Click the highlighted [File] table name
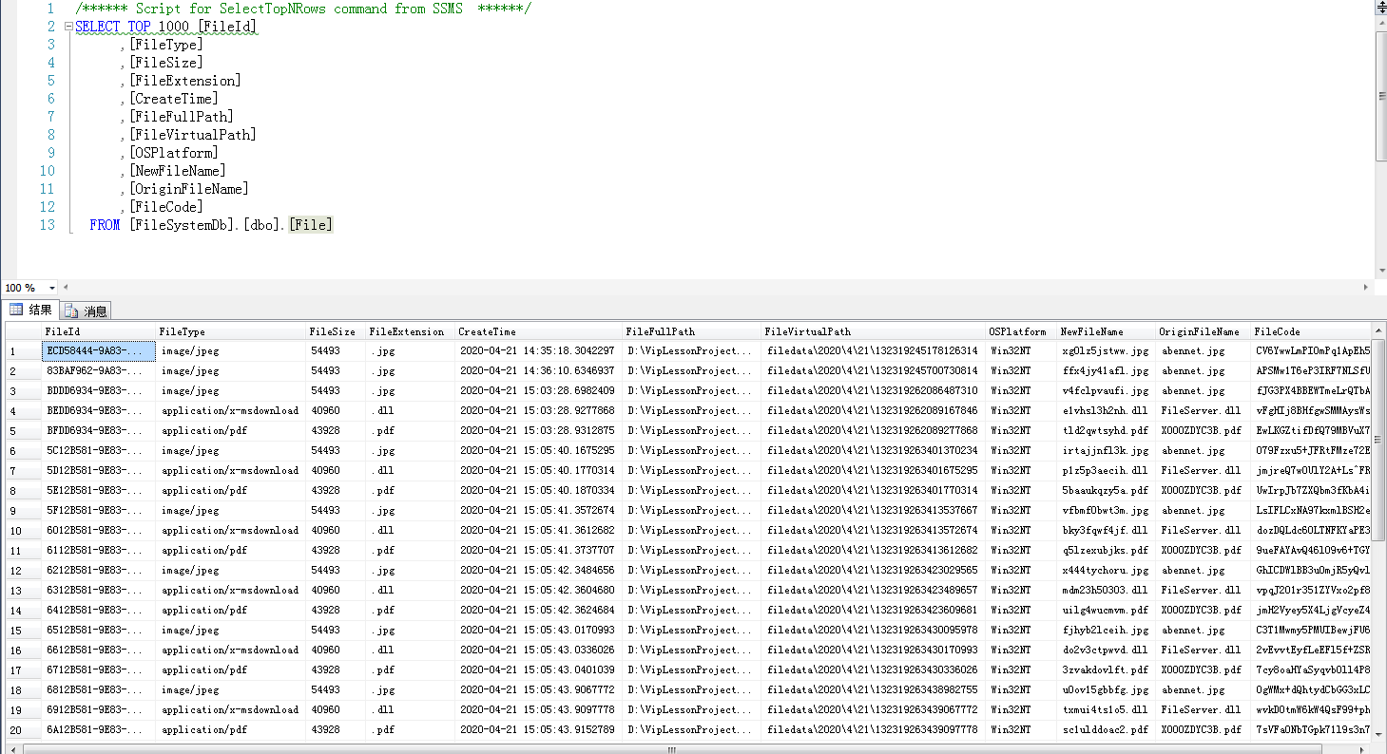This screenshot has height=754, width=1387. [x=311, y=225]
